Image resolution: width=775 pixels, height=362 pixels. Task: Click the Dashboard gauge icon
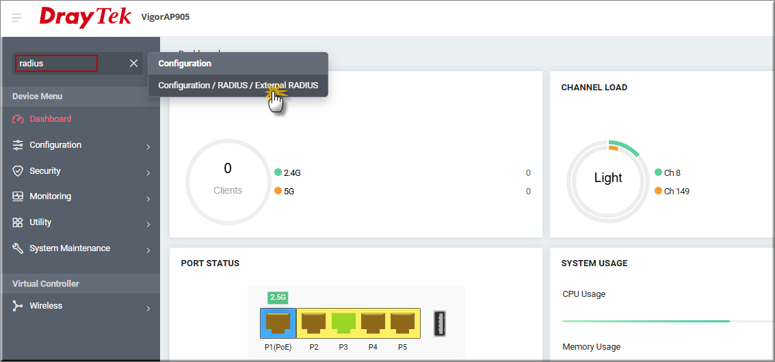pyautogui.click(x=18, y=119)
